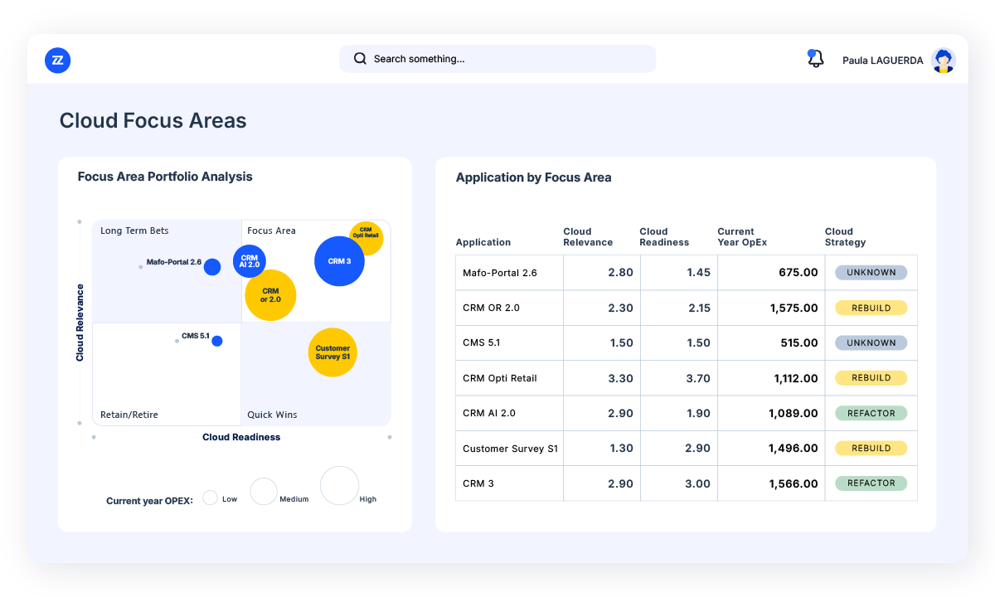995x597 pixels.
Task: Click the Low OPEX legend circle
Action: [x=211, y=498]
